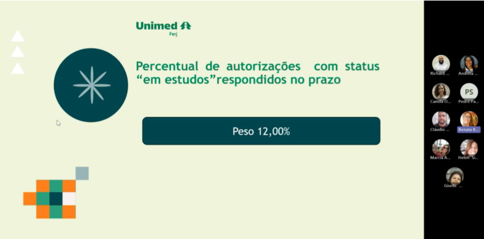484x239 pixels.
Task: Open Camila O.'s participant avatar
Action: [x=441, y=91]
